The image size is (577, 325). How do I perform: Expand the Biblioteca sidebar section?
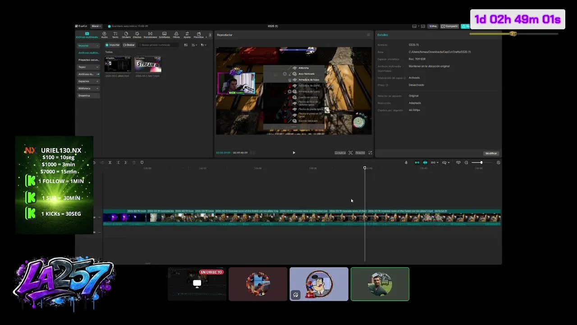pos(88,88)
